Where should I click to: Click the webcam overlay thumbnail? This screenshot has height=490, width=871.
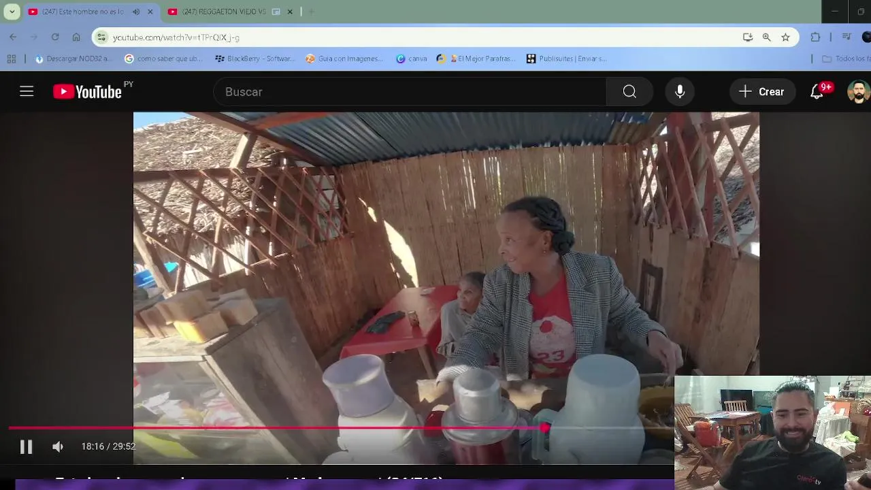pos(772,433)
